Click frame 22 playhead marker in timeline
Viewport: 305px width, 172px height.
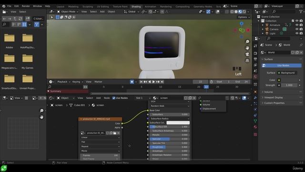click(206, 87)
